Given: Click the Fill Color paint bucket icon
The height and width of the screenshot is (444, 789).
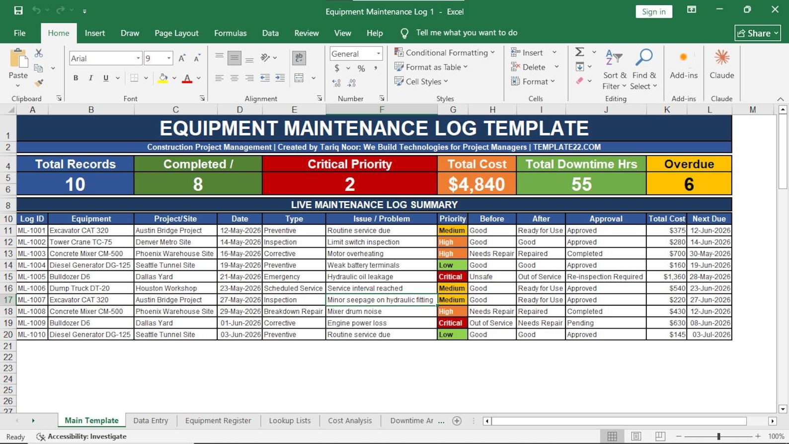Looking at the screenshot, I should pos(163,78).
